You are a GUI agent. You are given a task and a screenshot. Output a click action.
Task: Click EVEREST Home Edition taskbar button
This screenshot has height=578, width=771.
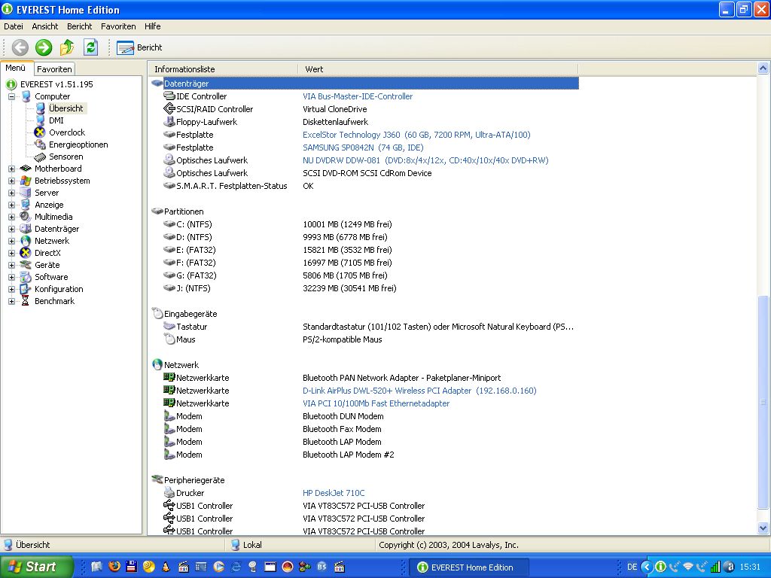[469, 567]
